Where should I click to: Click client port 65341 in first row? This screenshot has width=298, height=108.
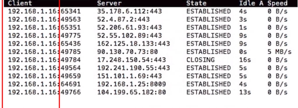click(x=71, y=11)
